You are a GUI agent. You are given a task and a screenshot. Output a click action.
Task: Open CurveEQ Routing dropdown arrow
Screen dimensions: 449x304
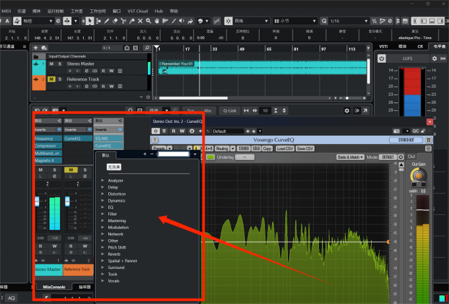[233, 149]
